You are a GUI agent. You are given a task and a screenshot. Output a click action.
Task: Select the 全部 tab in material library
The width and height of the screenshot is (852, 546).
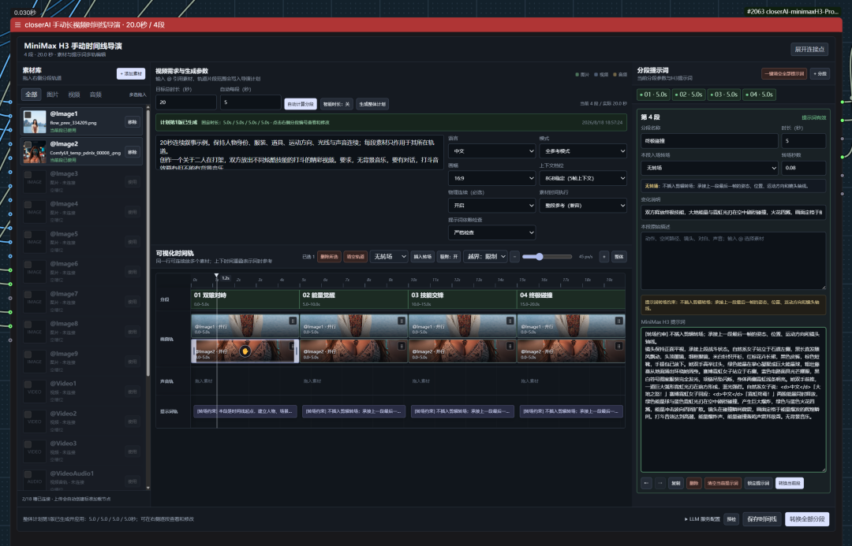coord(32,95)
